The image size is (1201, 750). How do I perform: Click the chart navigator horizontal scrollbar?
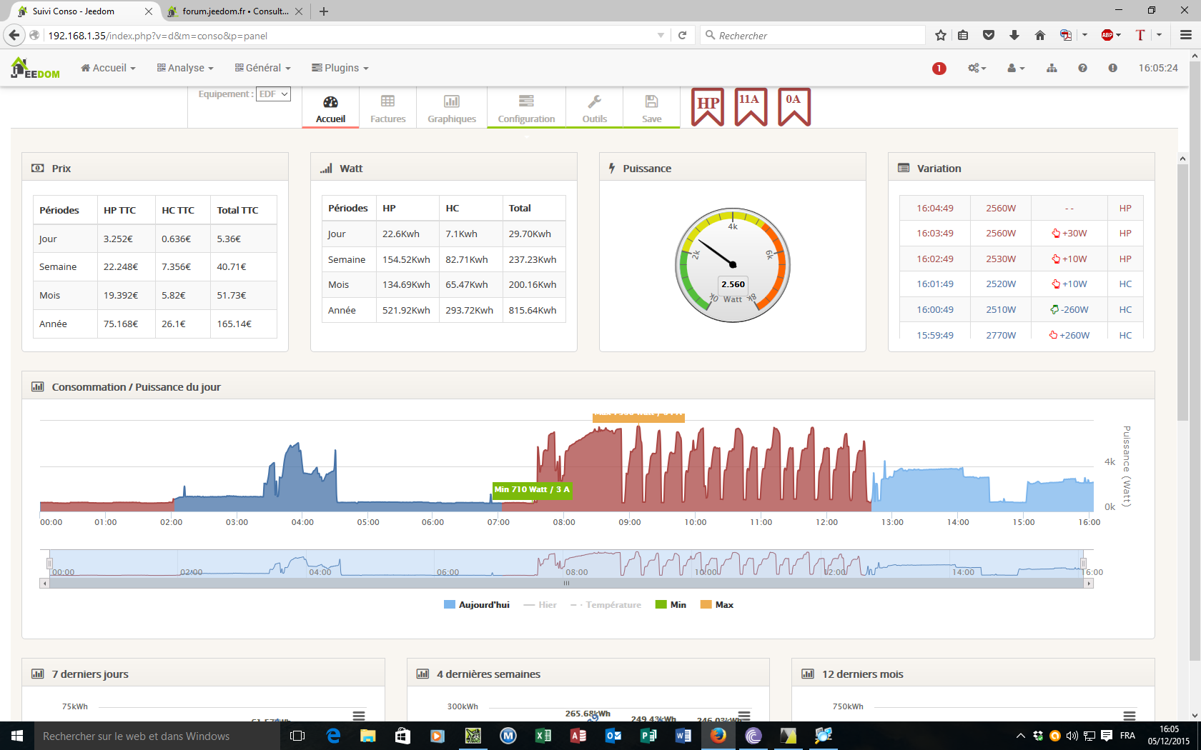coord(566,584)
